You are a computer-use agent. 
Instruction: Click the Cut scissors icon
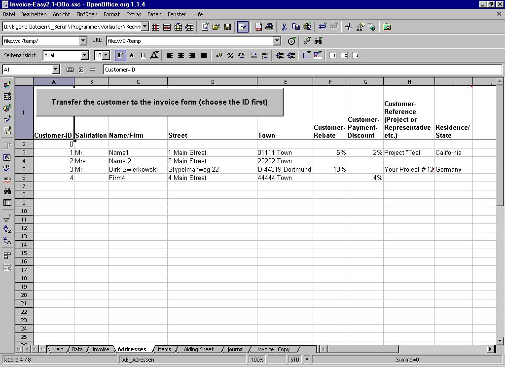(284, 27)
